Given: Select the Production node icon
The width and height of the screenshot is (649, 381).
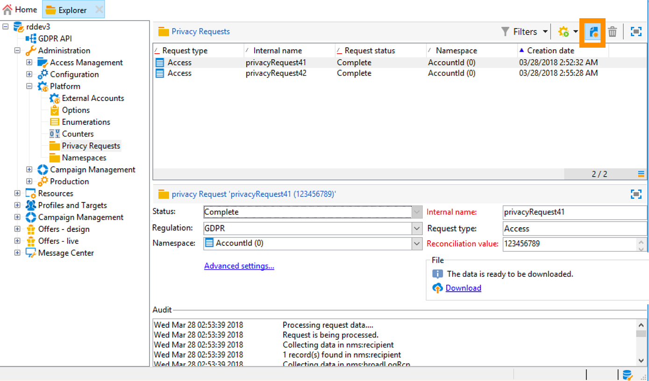Looking at the screenshot, I should click(x=43, y=181).
